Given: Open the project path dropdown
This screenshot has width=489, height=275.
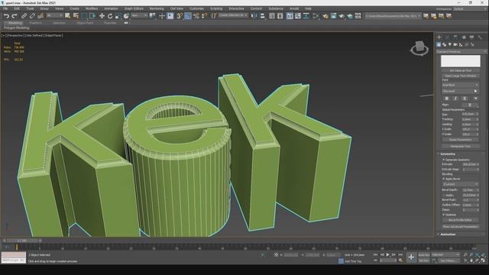Looking at the screenshot, I should coord(393,16).
